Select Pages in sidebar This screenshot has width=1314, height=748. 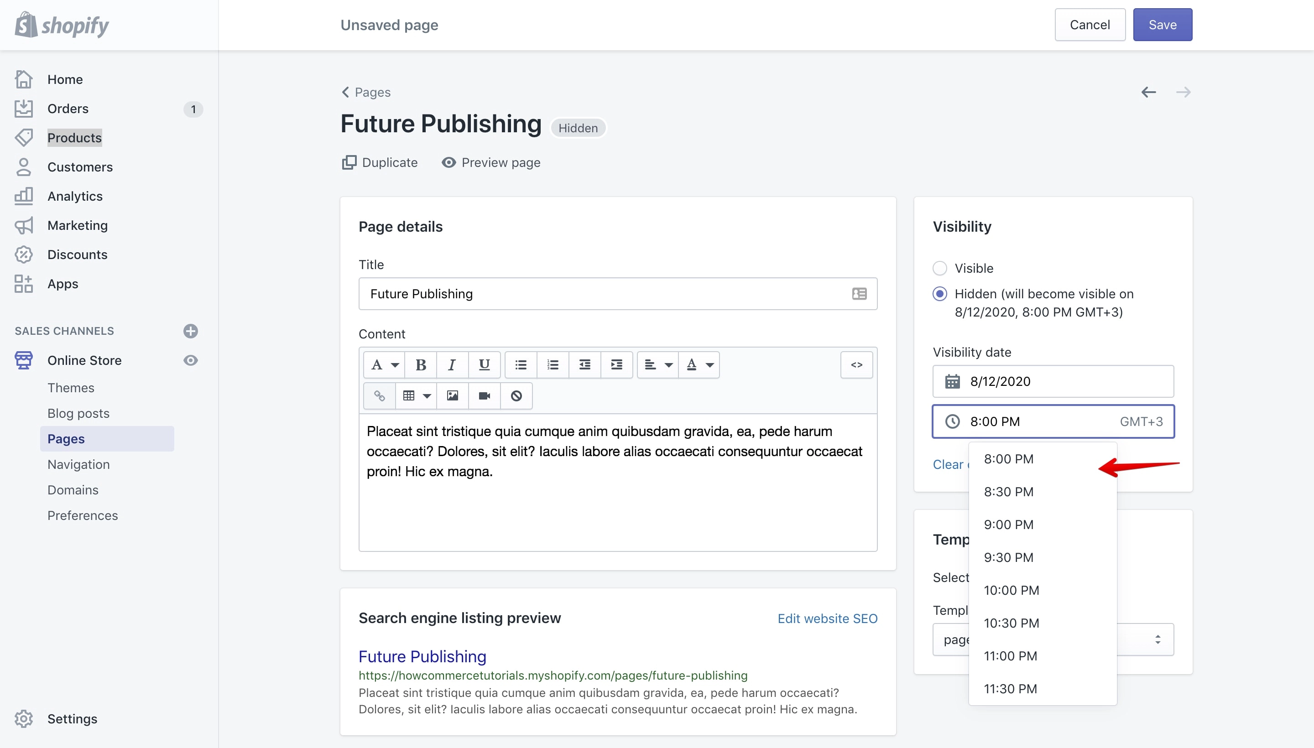107,439
